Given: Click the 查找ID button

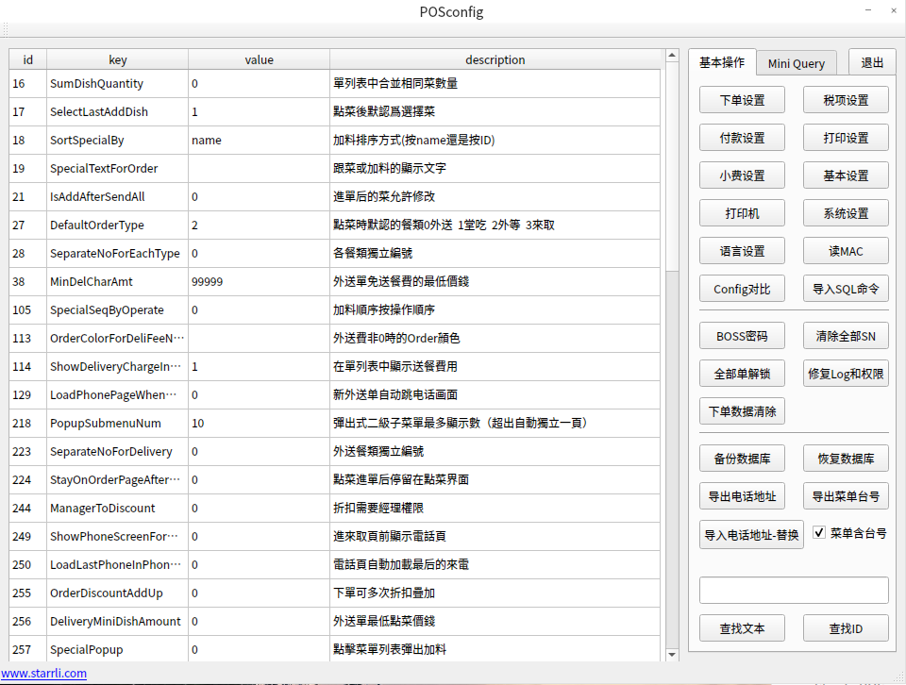Looking at the screenshot, I should [846, 628].
